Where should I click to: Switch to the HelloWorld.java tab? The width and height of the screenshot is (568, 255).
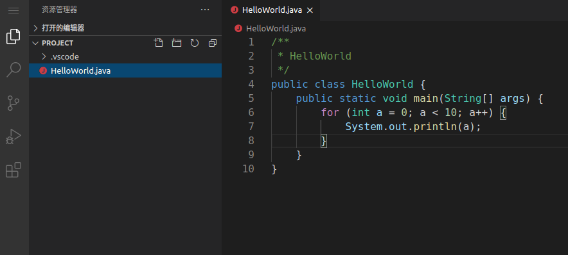click(272, 10)
